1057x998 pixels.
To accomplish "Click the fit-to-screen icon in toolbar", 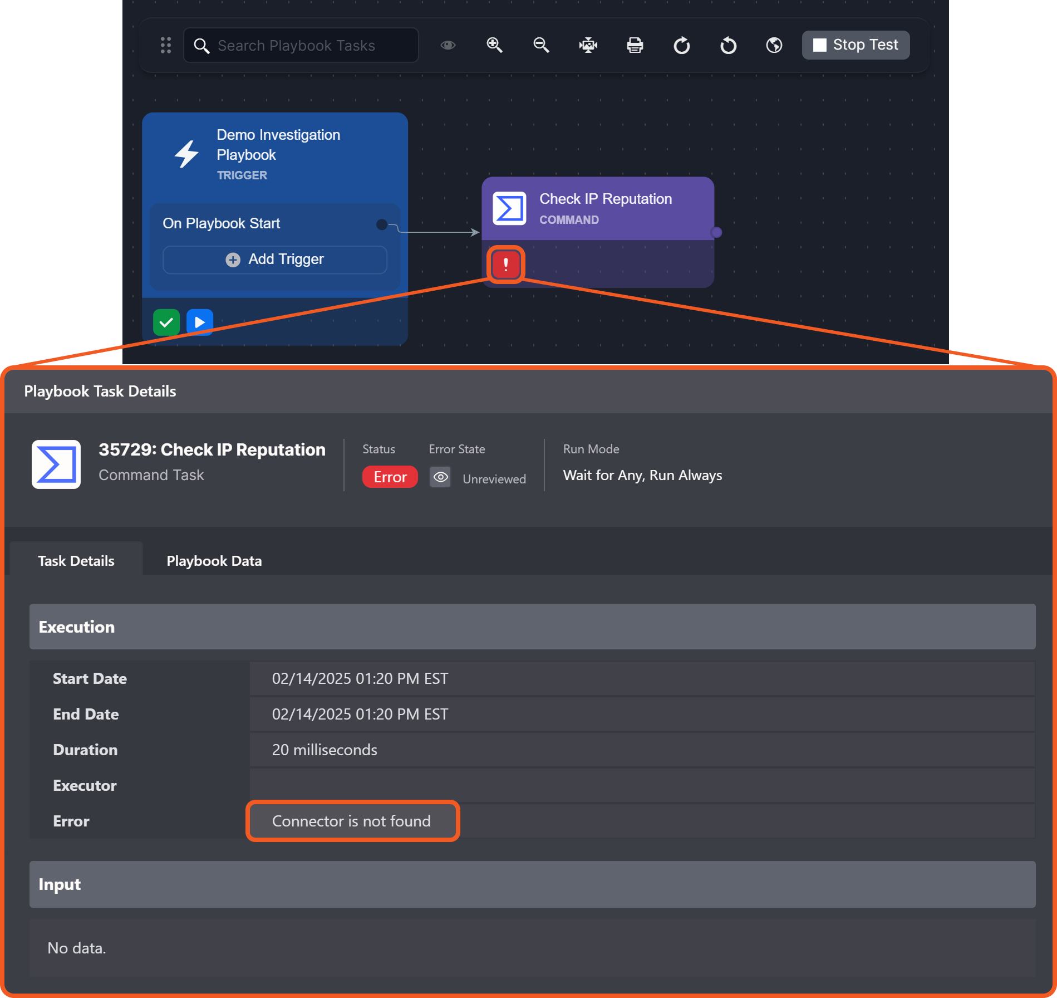I will pyautogui.click(x=588, y=45).
